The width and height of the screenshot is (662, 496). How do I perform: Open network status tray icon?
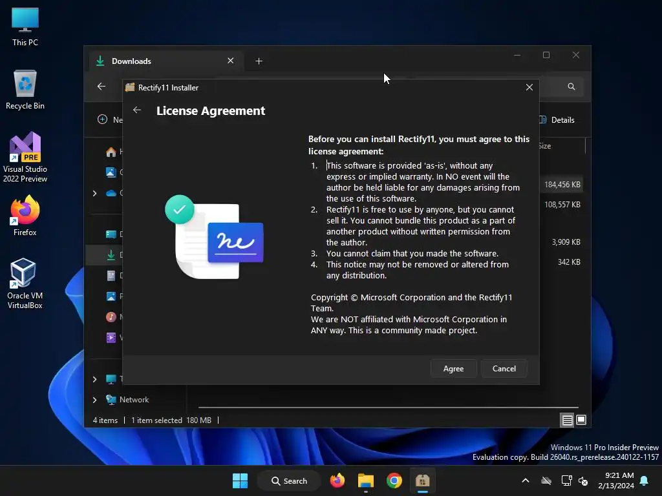click(x=566, y=480)
